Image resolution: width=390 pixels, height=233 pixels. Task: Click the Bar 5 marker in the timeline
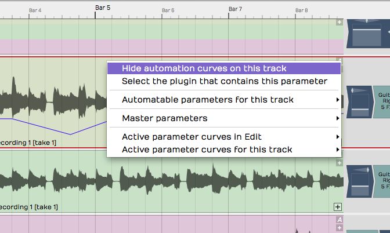pyautogui.click(x=102, y=8)
